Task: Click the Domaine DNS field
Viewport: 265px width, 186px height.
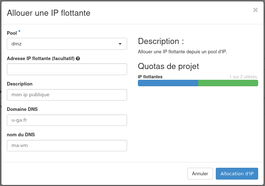Action: 67,120
